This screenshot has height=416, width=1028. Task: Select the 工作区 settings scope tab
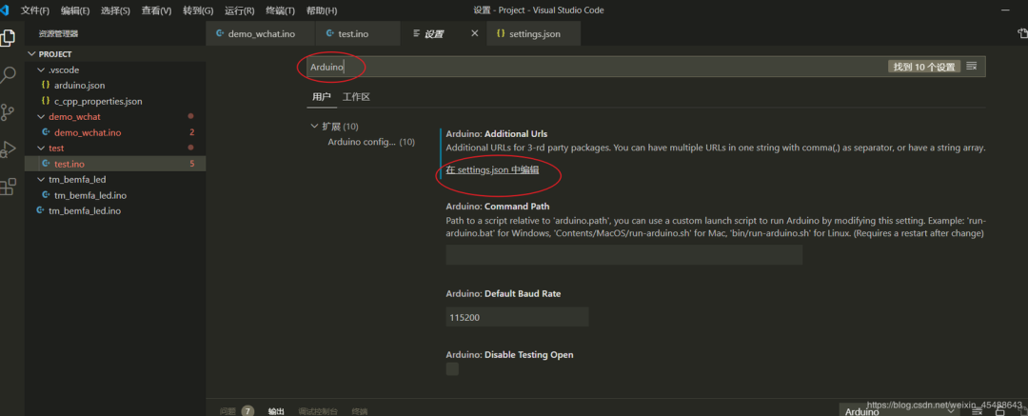point(357,97)
